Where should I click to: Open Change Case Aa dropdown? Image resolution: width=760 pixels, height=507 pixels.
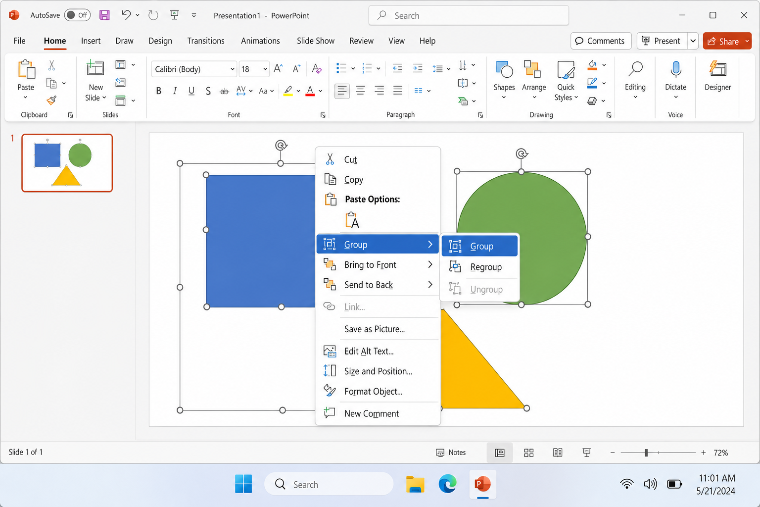point(266,91)
